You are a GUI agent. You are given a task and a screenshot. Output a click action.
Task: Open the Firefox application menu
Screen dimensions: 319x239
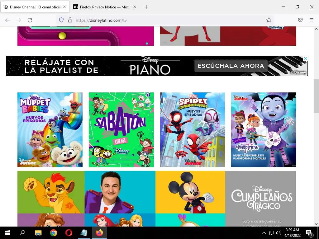pos(312,20)
